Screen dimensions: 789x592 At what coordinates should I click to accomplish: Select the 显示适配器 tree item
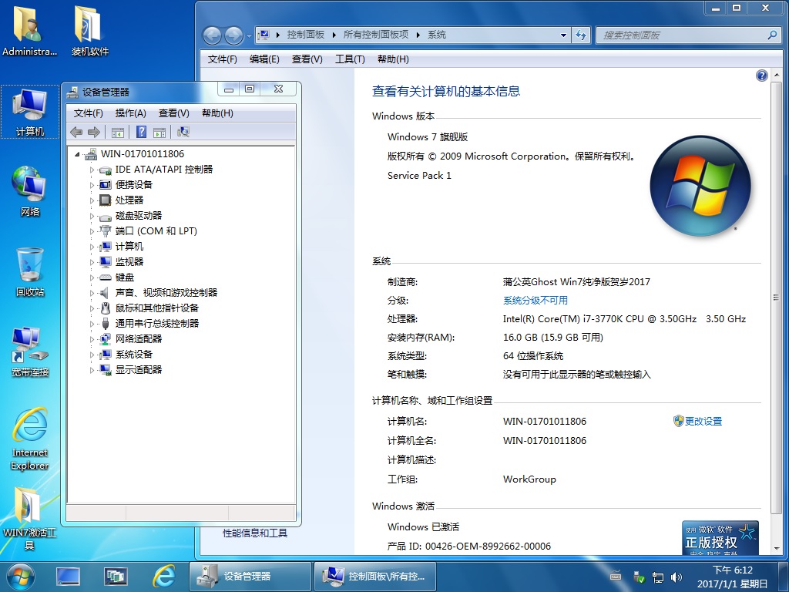139,369
